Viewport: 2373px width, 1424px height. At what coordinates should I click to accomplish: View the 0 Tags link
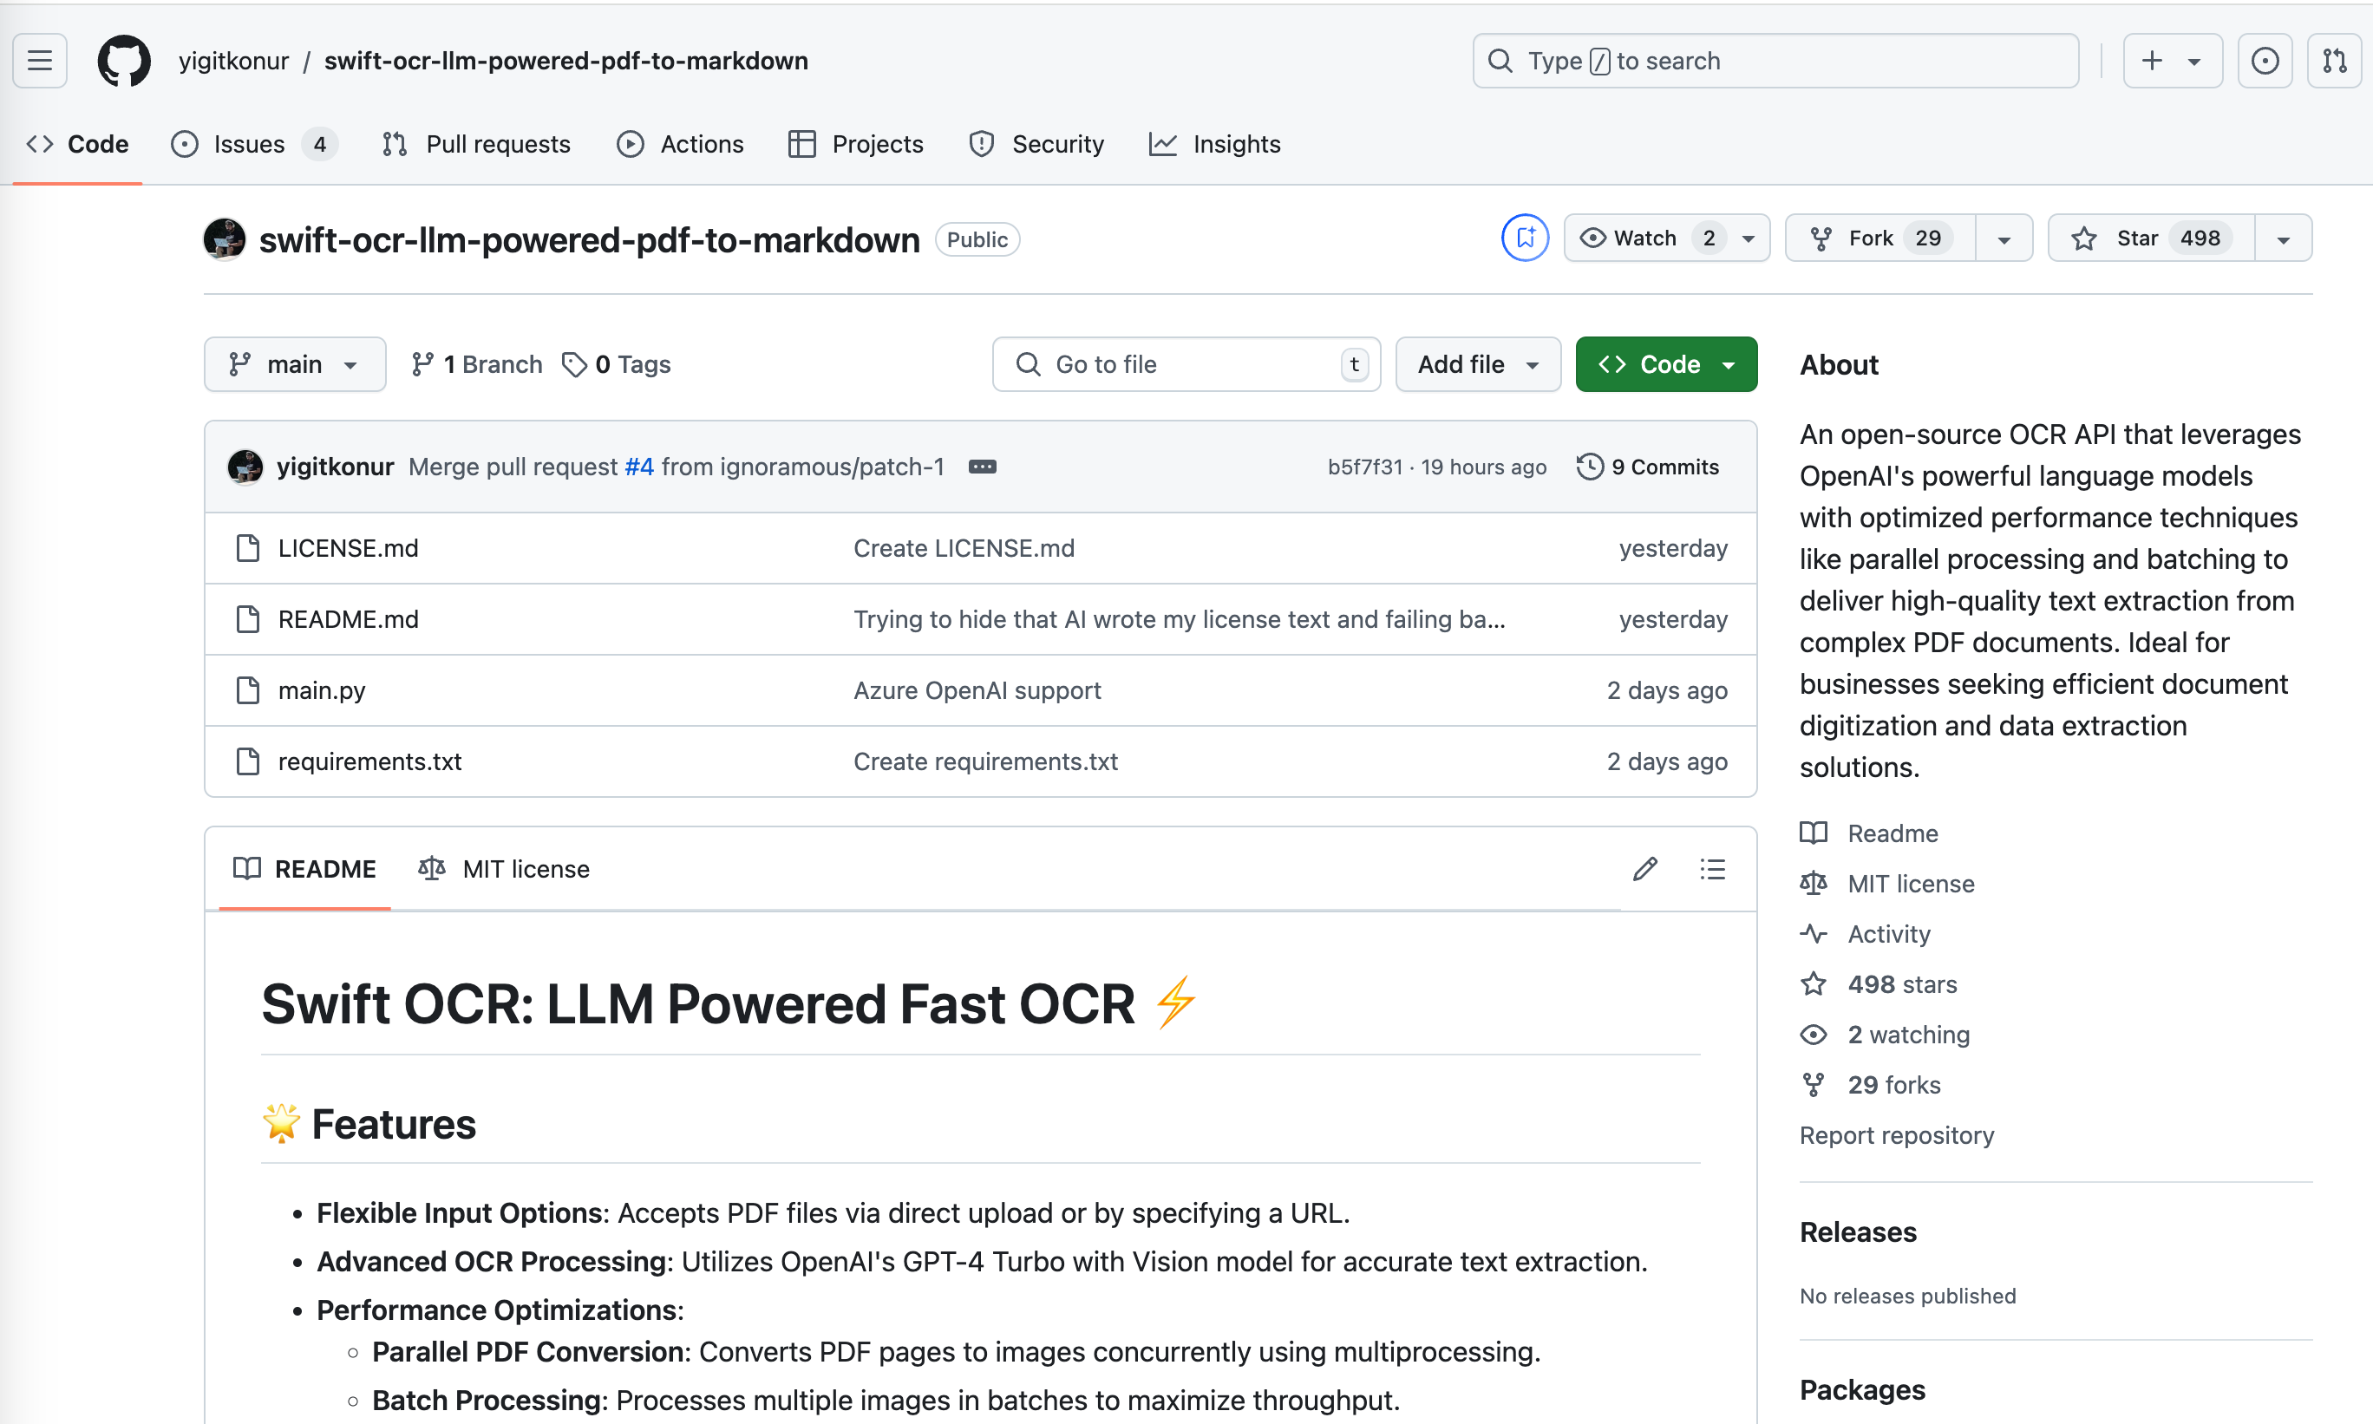point(616,363)
